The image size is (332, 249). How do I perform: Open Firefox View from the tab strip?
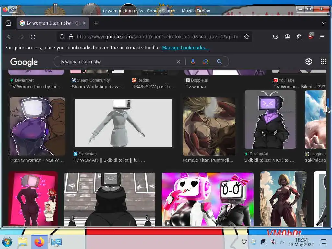coord(8,23)
